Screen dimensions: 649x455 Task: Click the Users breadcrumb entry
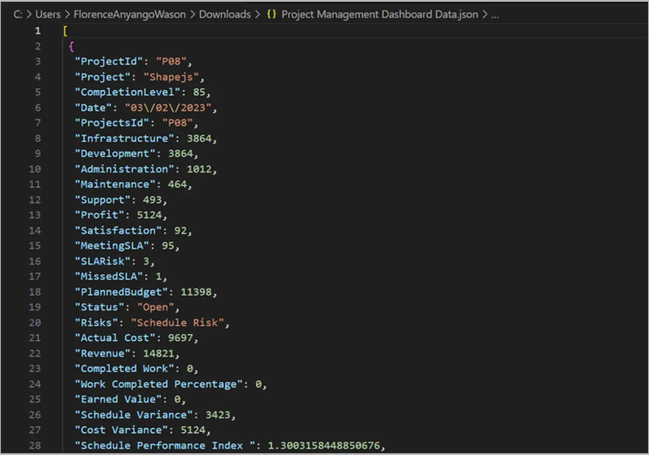(x=47, y=14)
